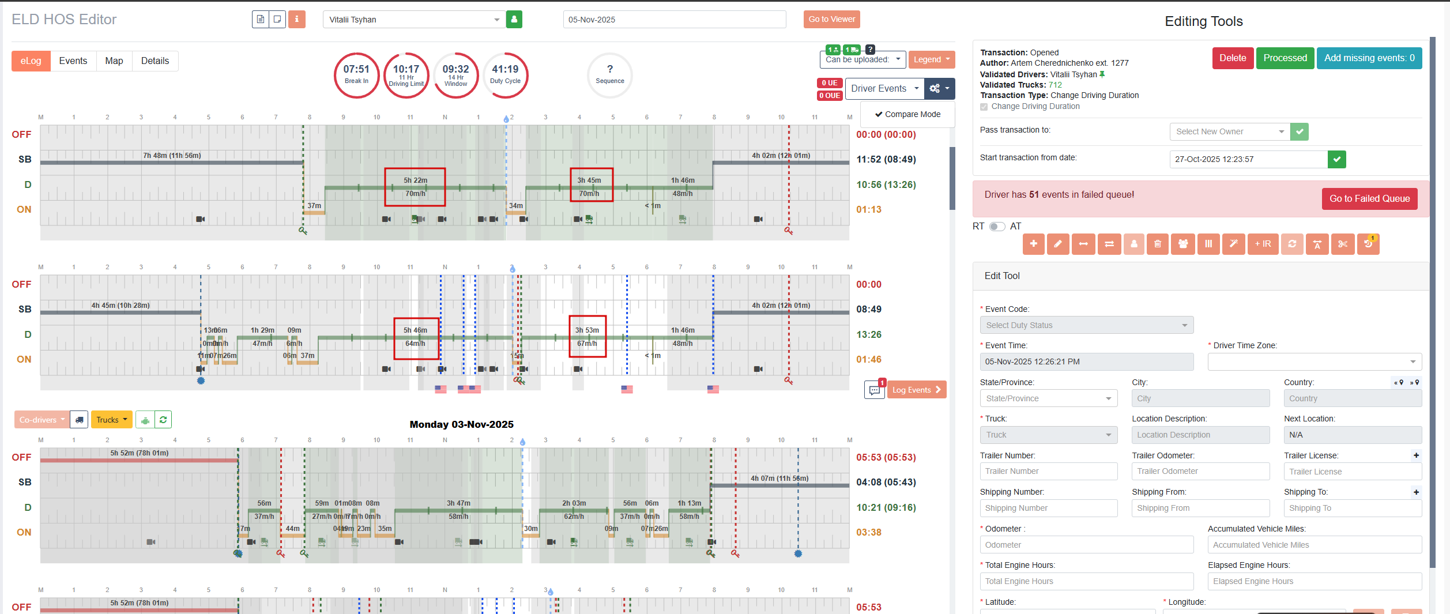
Task: Click the green truck count badge
Action: click(x=852, y=50)
